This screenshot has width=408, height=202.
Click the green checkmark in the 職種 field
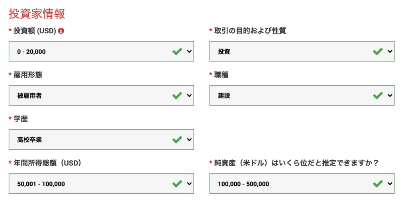pyautogui.click(x=378, y=96)
